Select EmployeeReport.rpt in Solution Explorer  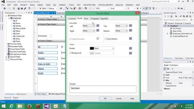[x=180, y=36]
